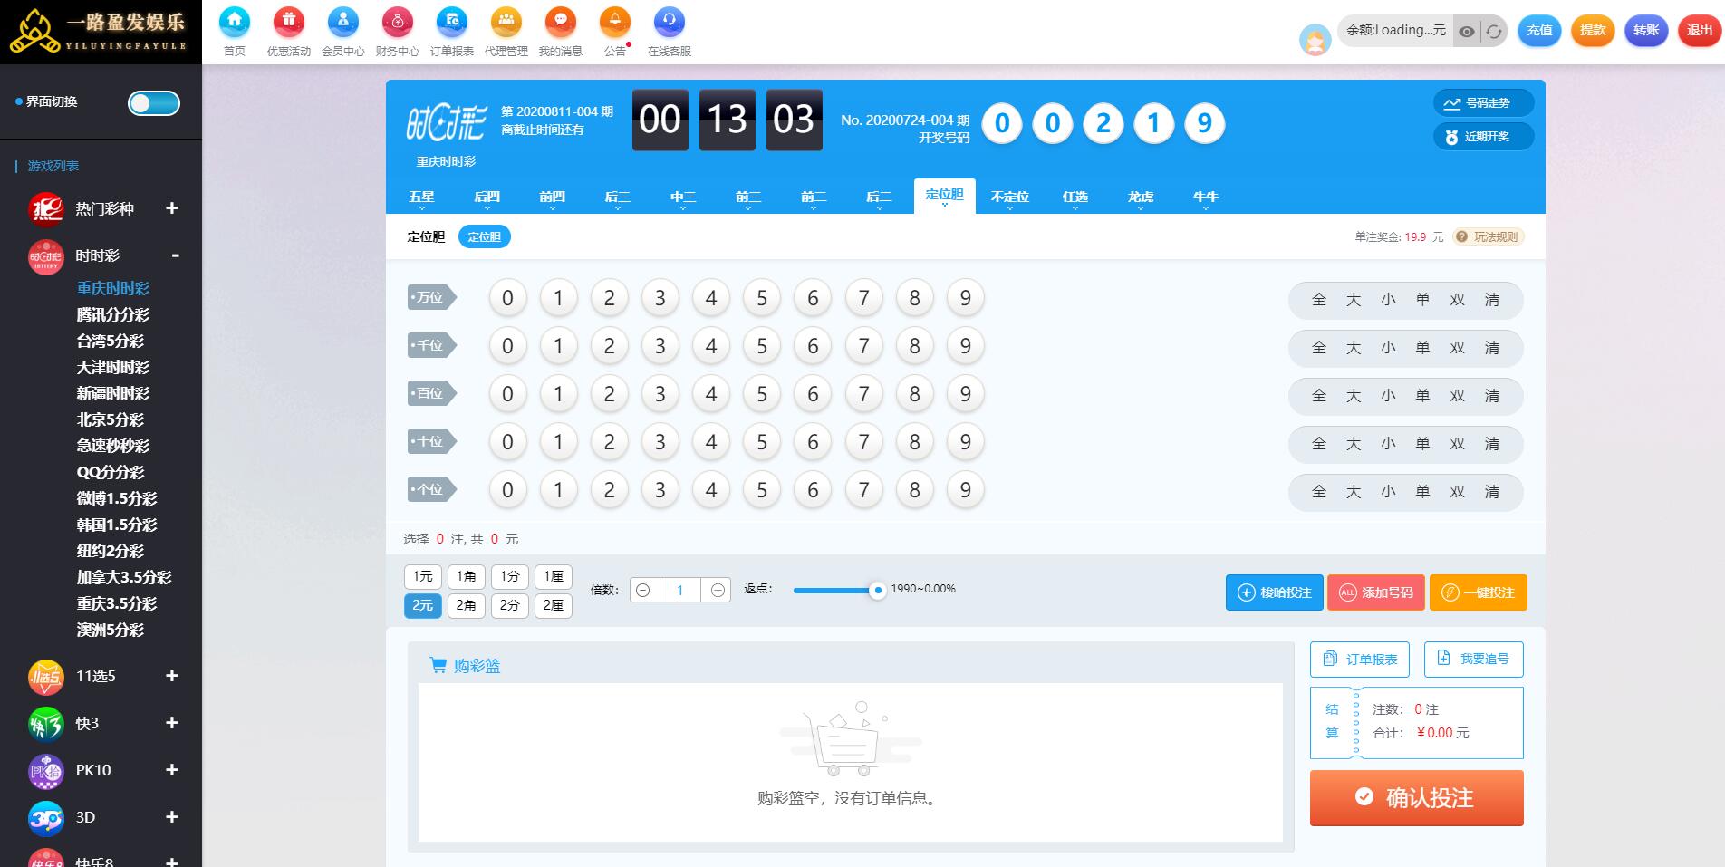The width and height of the screenshot is (1725, 867).
Task: Decrease the 倍数 multiplier with minus icon
Action: tap(643, 591)
